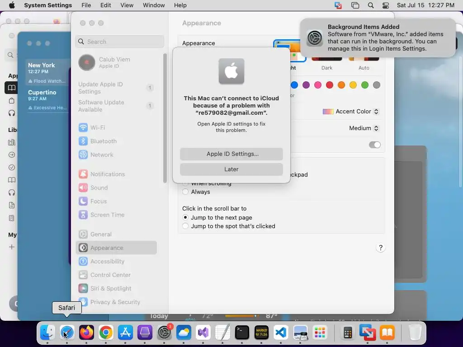Pick the blue accent color swatch
The width and height of the screenshot is (463, 347).
tap(294, 85)
